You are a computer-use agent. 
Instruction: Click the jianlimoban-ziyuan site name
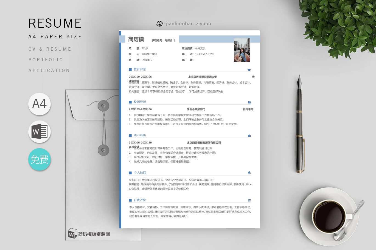tap(188, 24)
